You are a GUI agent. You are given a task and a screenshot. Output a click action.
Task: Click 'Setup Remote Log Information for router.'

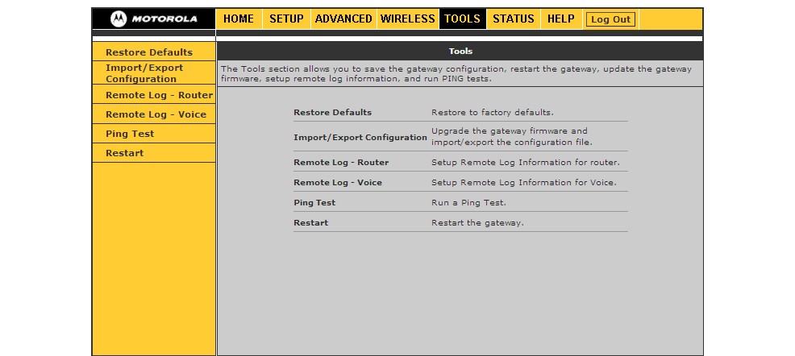[x=526, y=163]
